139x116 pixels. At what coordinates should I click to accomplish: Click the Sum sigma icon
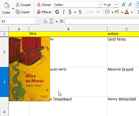click(51, 21)
